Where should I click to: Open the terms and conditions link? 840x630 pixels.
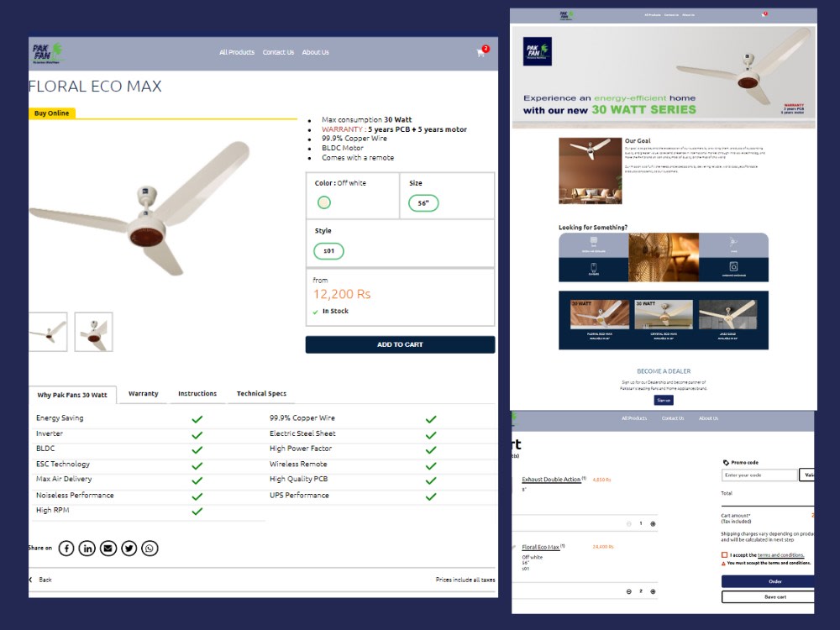point(780,555)
